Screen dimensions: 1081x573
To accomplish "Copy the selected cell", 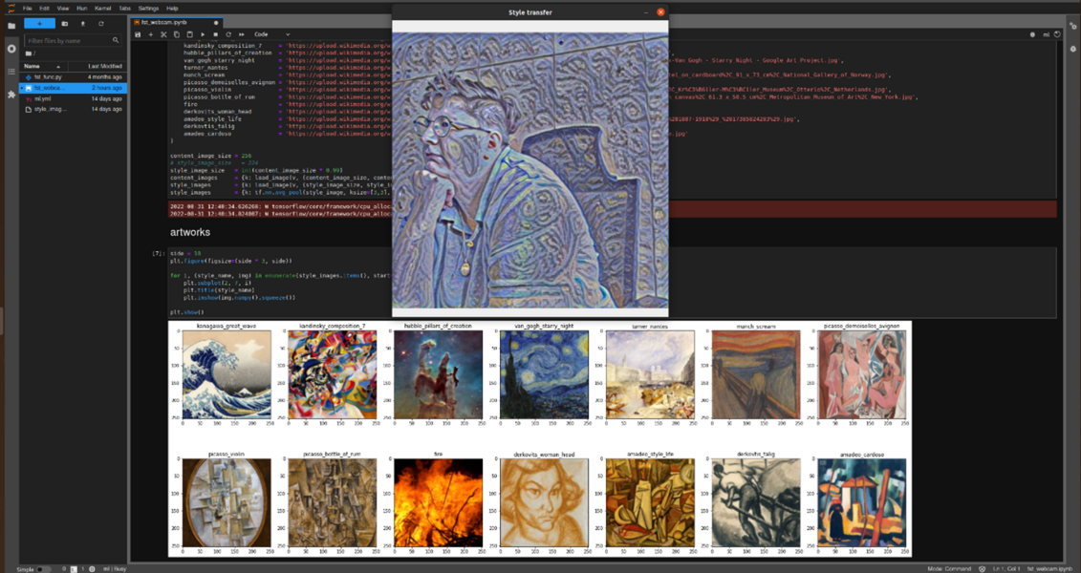I will click(177, 34).
